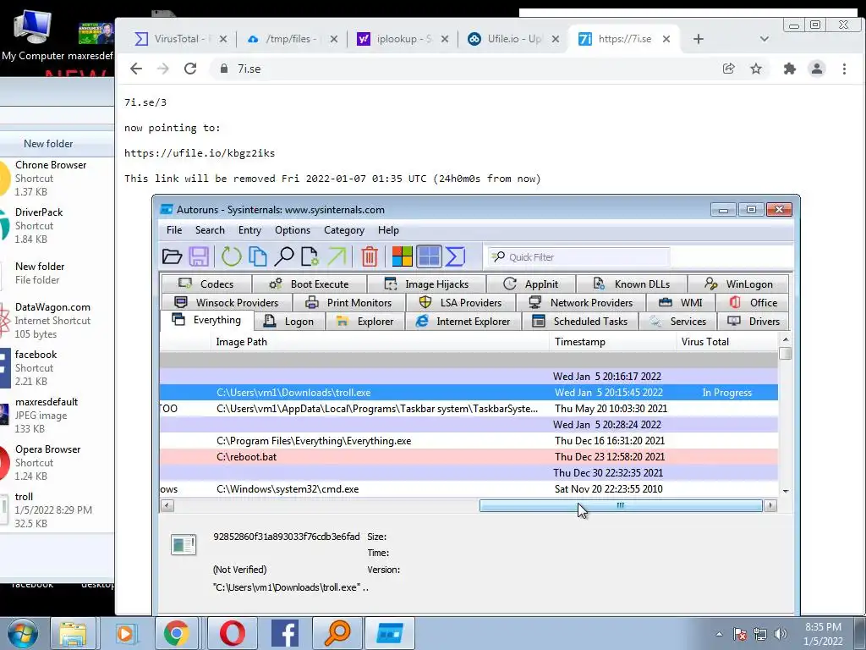Open a new Chrome tab with plus button
The width and height of the screenshot is (866, 650).
click(x=698, y=39)
